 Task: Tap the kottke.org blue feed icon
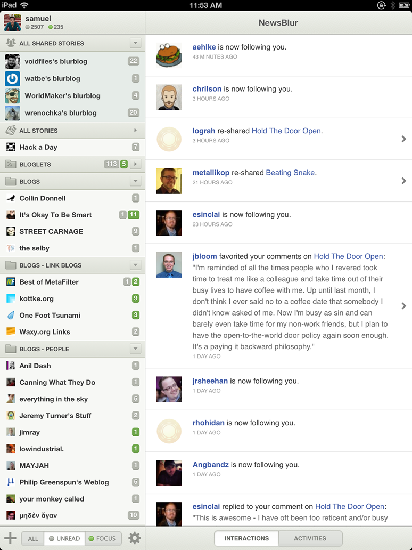tap(11, 298)
